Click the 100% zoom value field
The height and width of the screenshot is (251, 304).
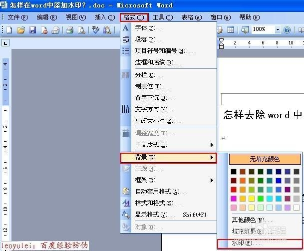[264, 29]
